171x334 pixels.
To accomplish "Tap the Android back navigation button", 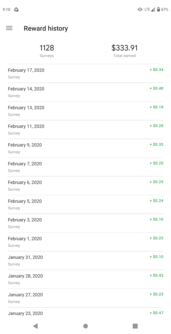I will click(35, 326).
